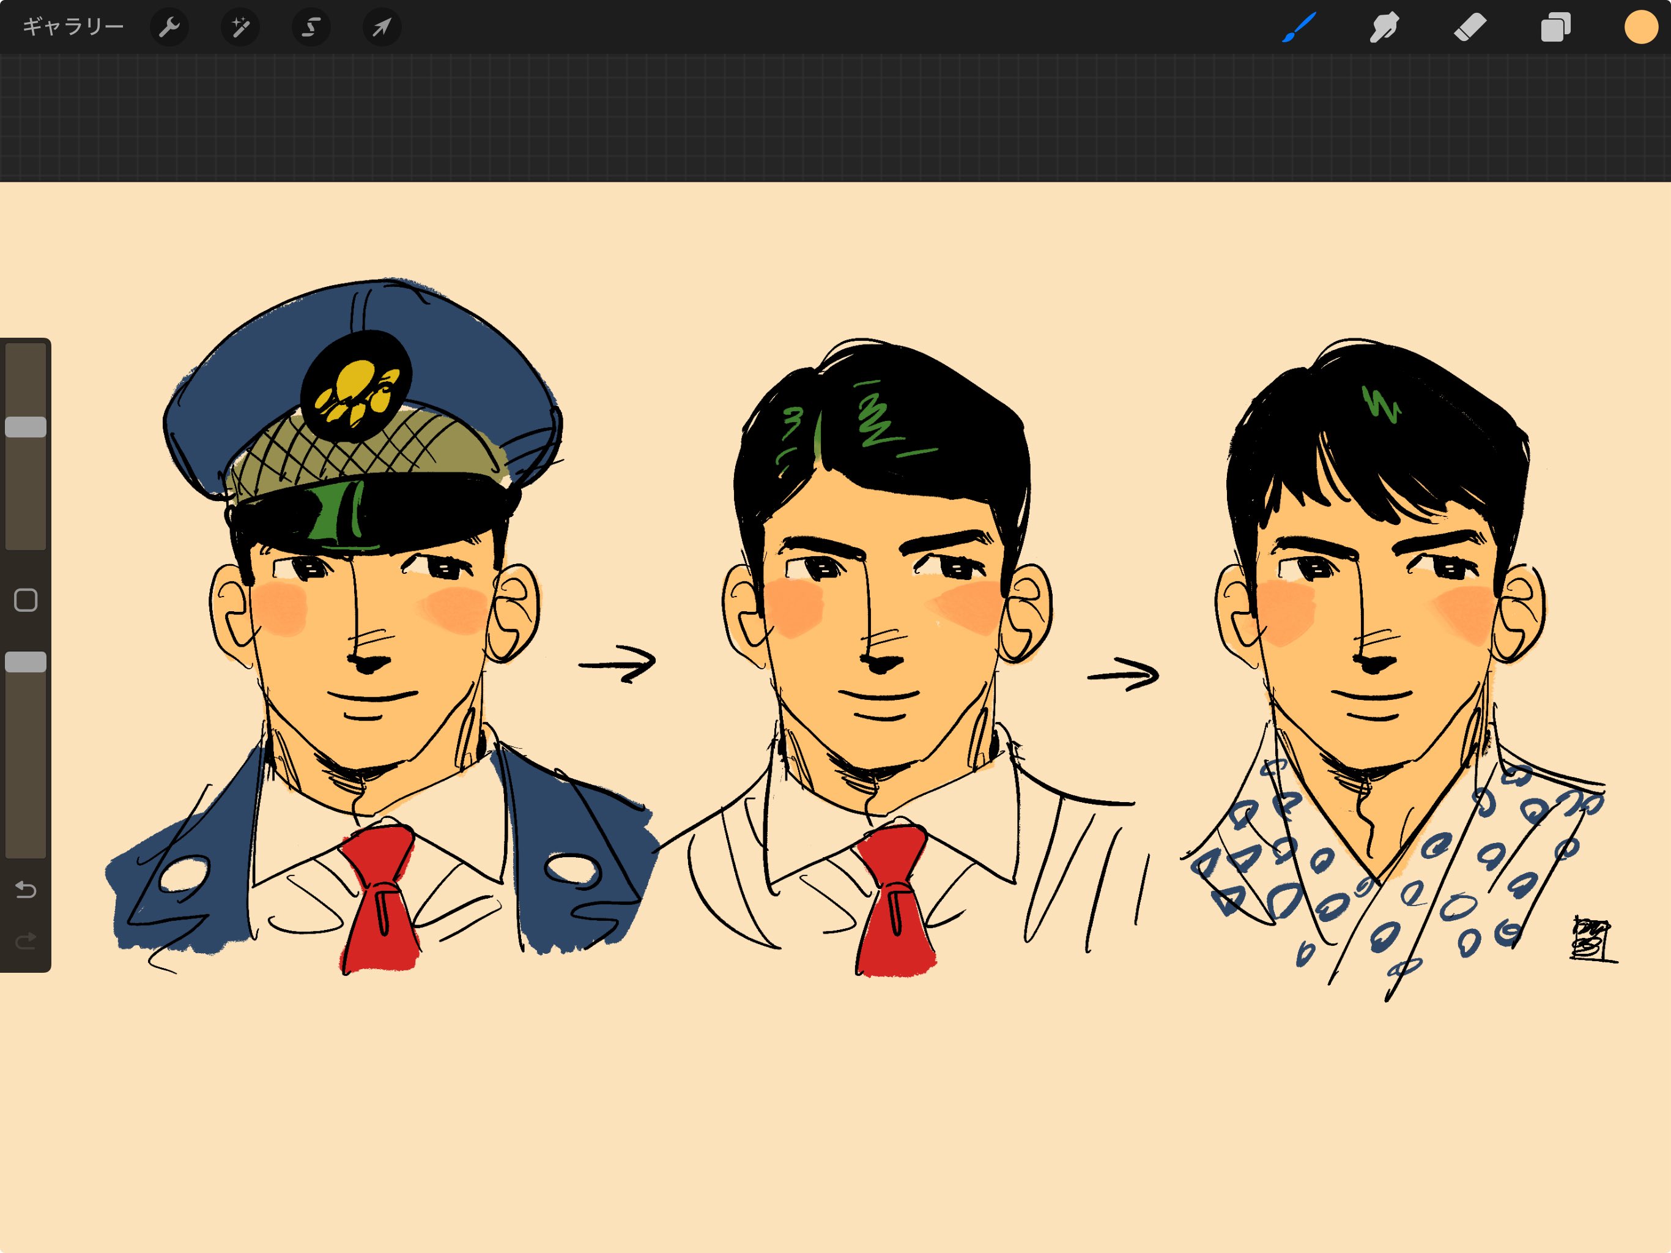Click the redo arrow in the sidebar
The width and height of the screenshot is (1671, 1253).
26,941
